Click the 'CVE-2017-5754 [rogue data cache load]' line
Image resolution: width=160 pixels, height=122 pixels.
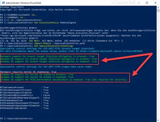tap(46, 67)
